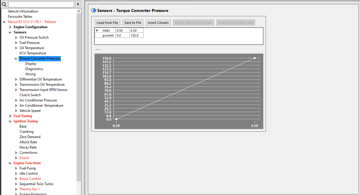Viewport: 360px width, 195px height.
Task: Click the upper-right graph point at 150.0
Action: click(255, 58)
